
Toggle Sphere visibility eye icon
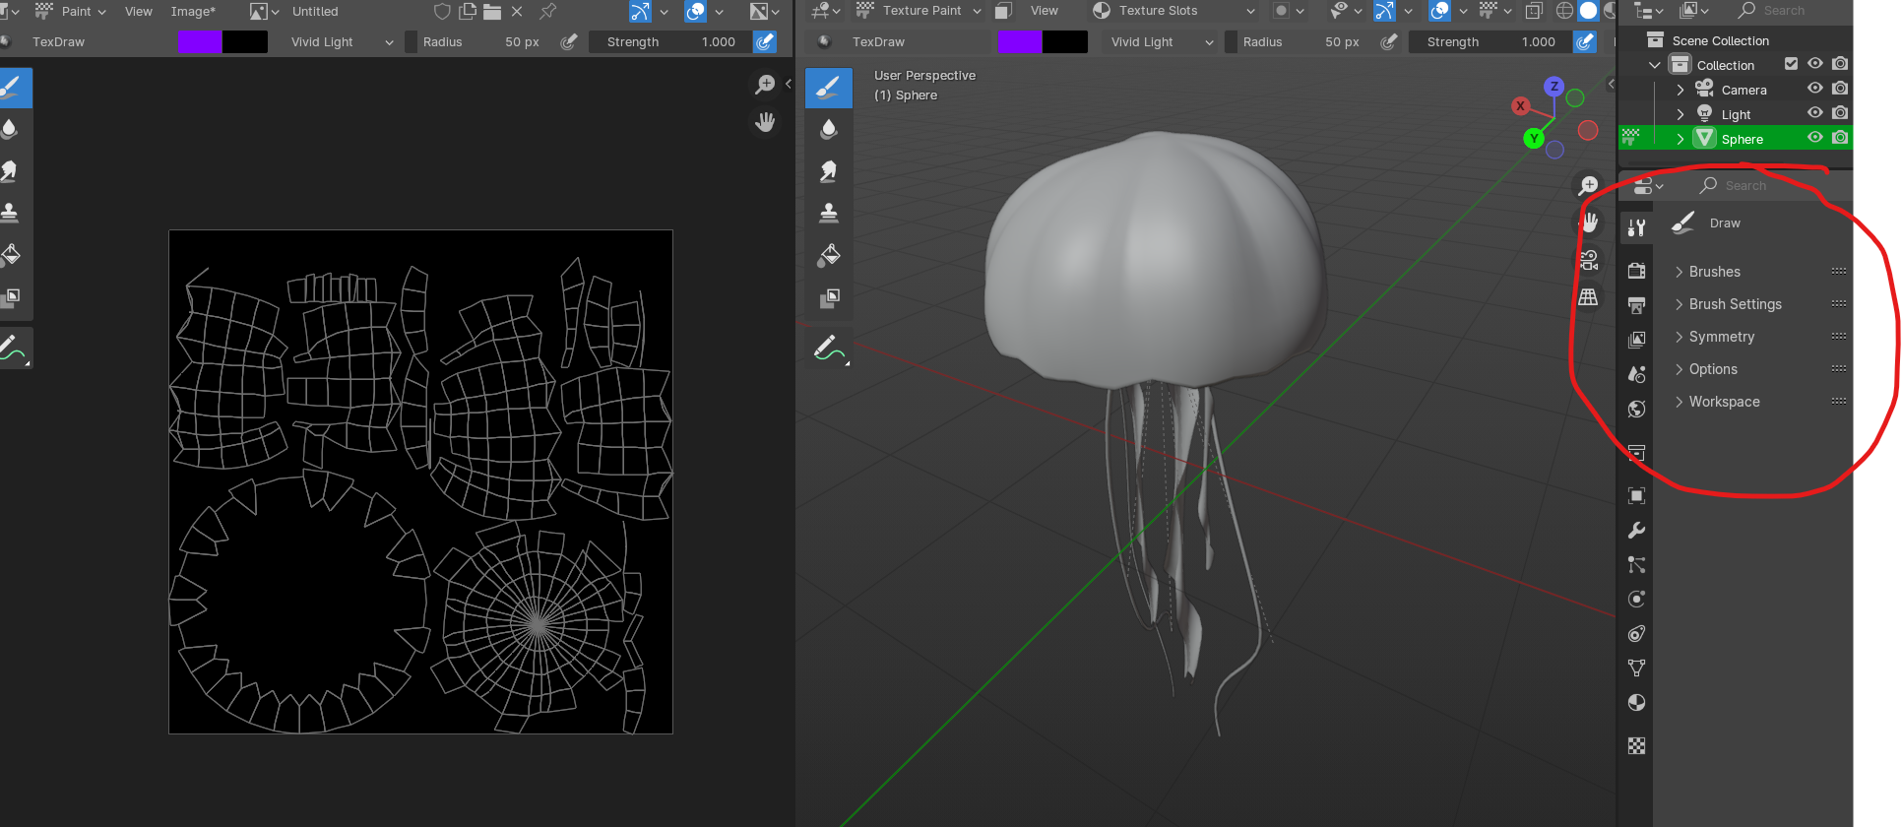[1815, 138]
